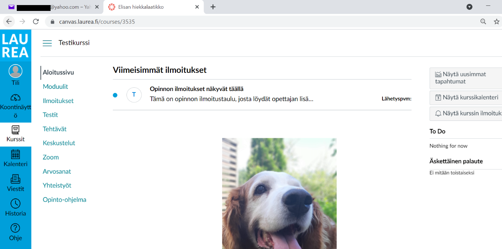Open Moduulit in course navigation

click(55, 87)
